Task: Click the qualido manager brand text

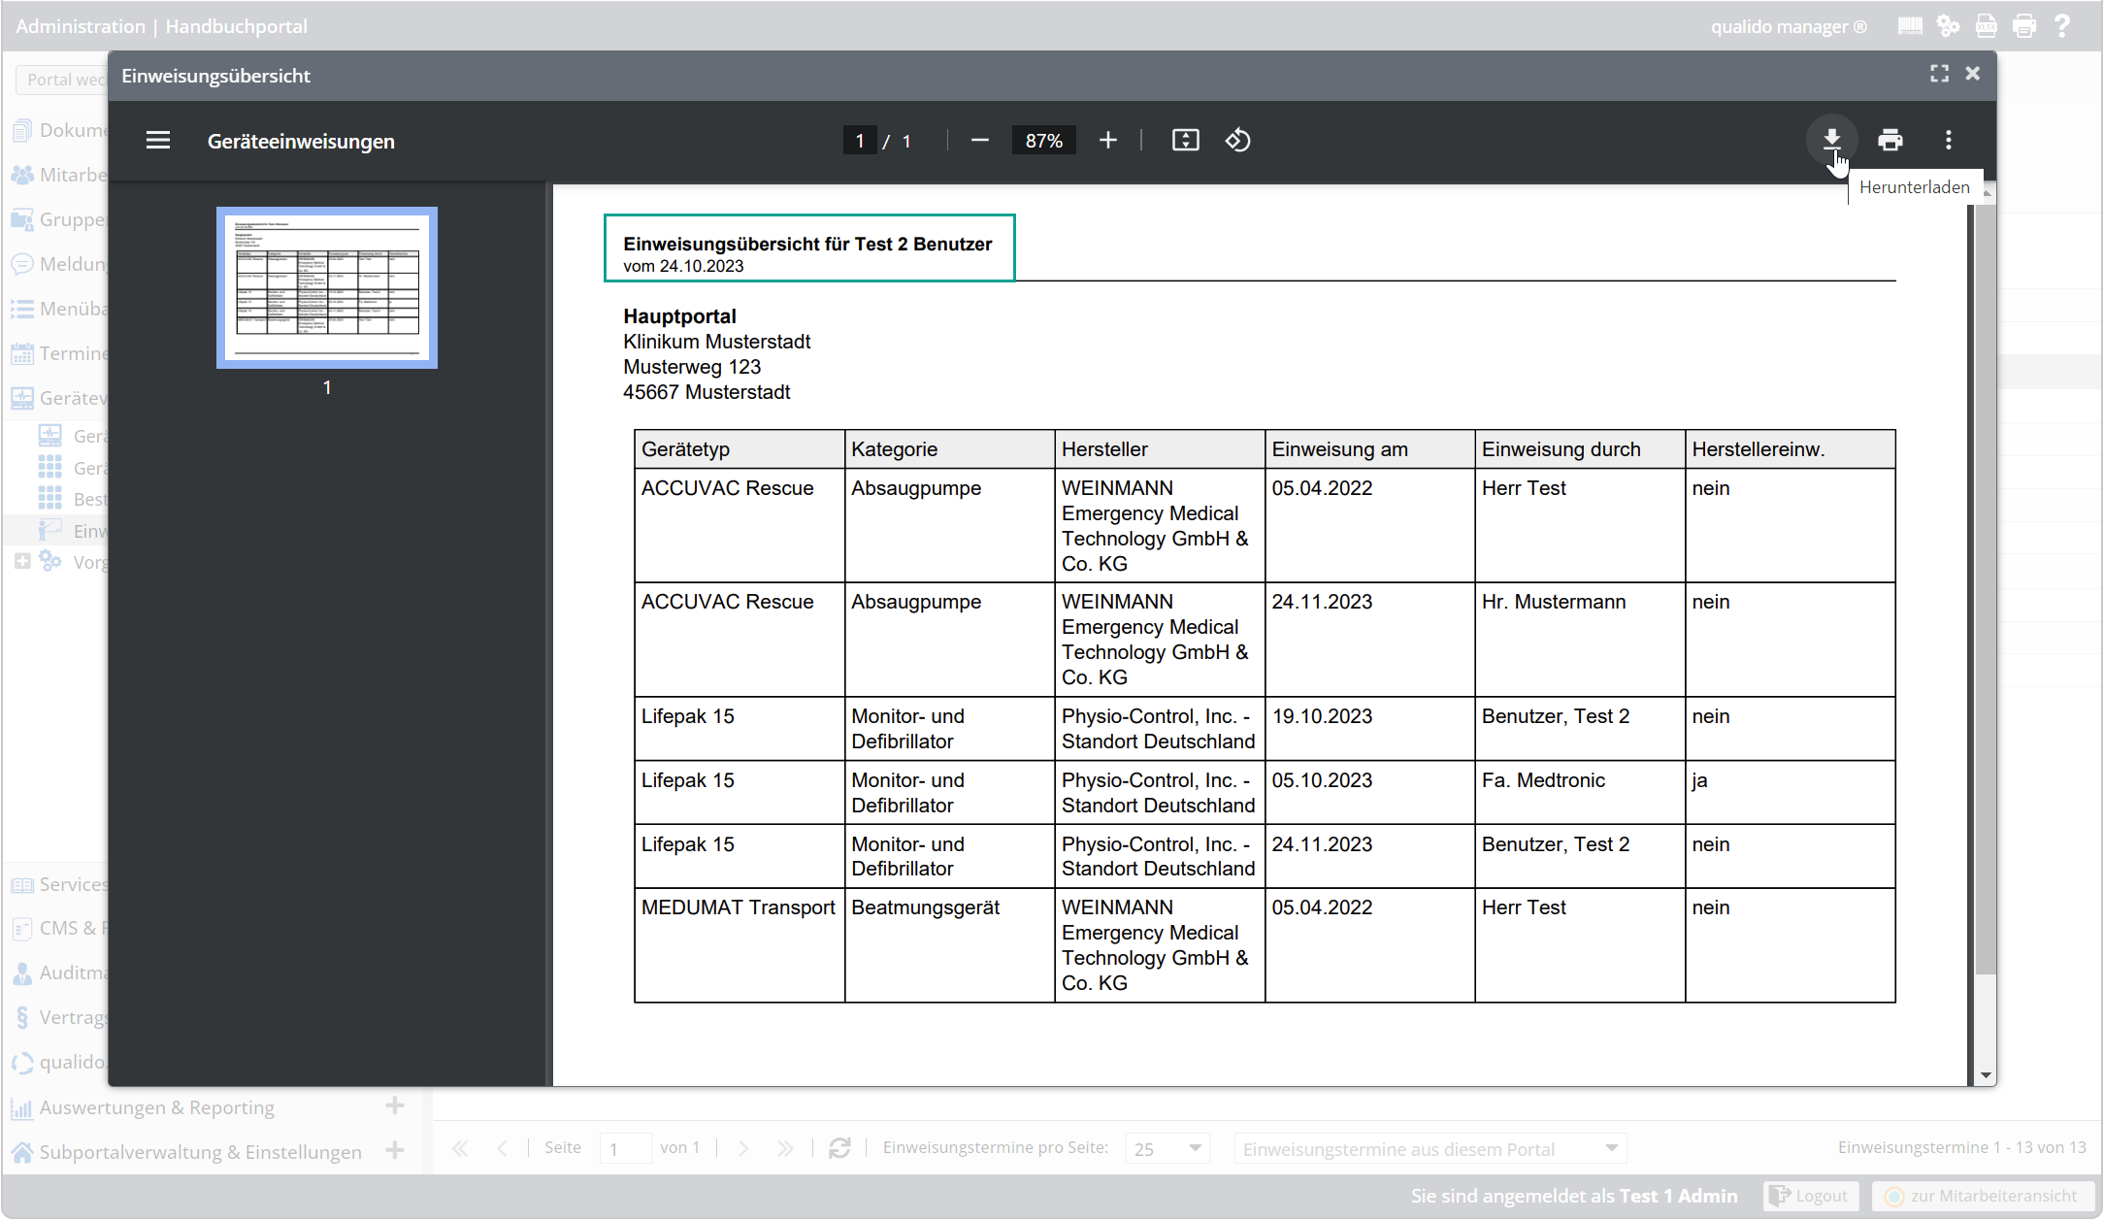Action: (x=1788, y=26)
